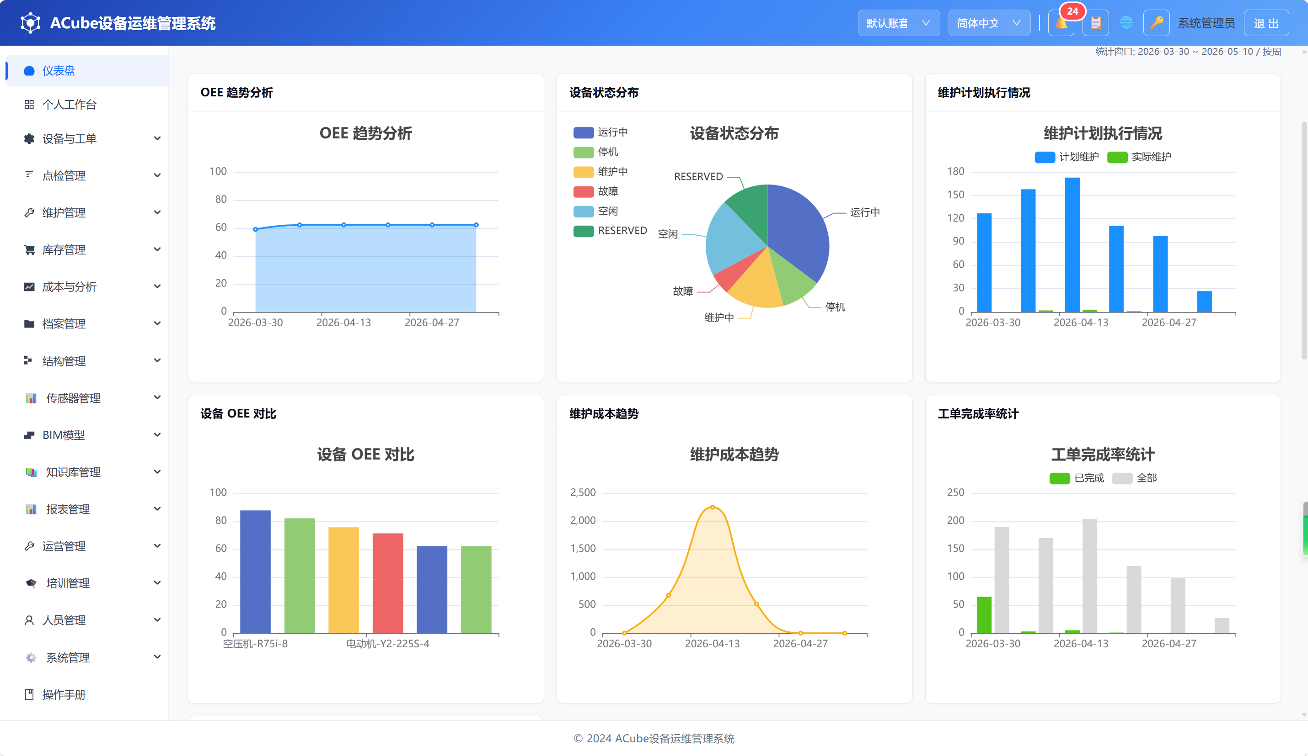
Task: Open the 运营管理 menu item
Action: 87,546
